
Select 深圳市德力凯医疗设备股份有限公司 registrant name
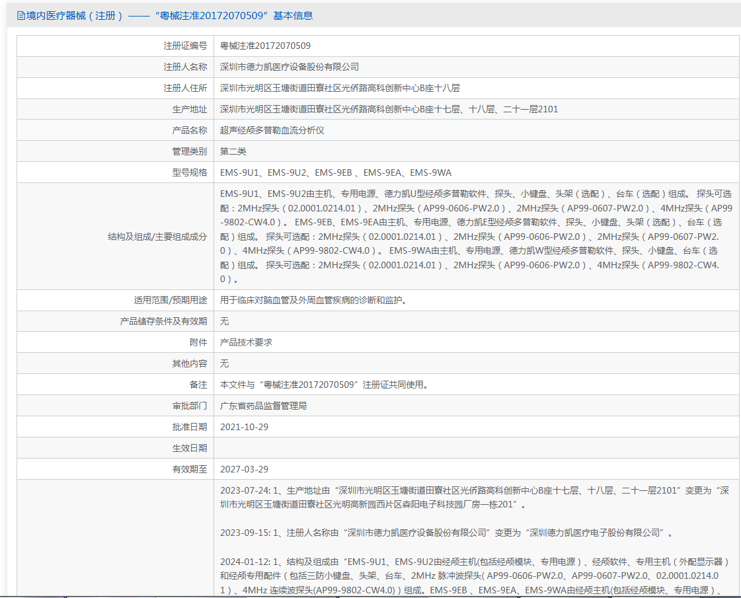click(x=290, y=67)
